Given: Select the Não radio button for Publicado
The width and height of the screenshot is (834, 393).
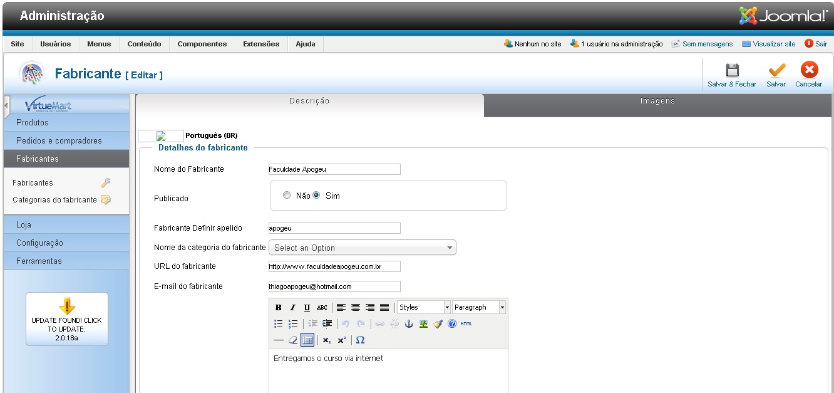Looking at the screenshot, I should point(287,196).
